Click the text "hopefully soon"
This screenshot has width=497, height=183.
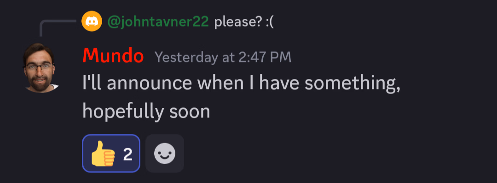click(x=146, y=111)
